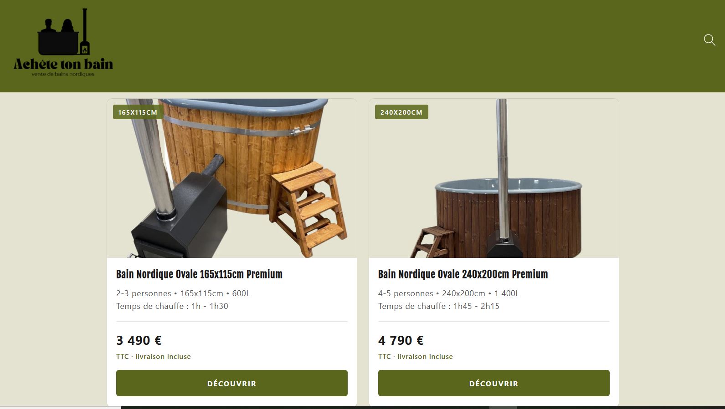Click Temps de chauffe 1h - 1h30 text
Screen dimensions: 725x409
click(x=172, y=306)
